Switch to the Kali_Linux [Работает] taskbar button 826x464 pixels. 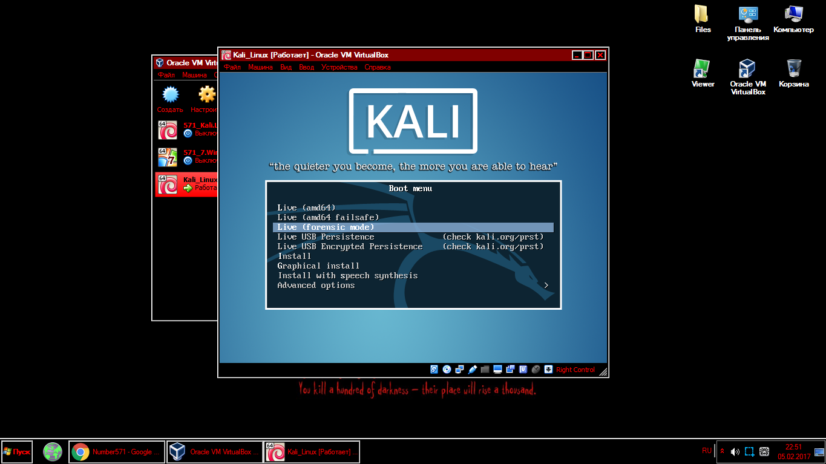tap(312, 451)
